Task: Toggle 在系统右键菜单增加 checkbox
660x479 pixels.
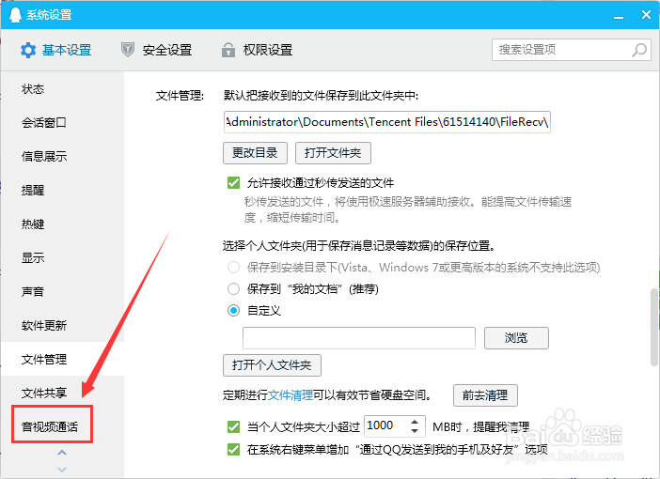Action: (233, 450)
